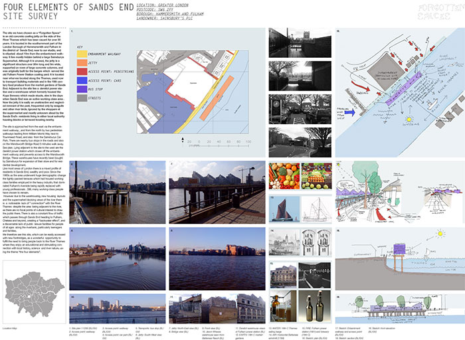This screenshot has width=465, height=340.
Task: Click the 'JETTY' legend label
Action: (92, 63)
